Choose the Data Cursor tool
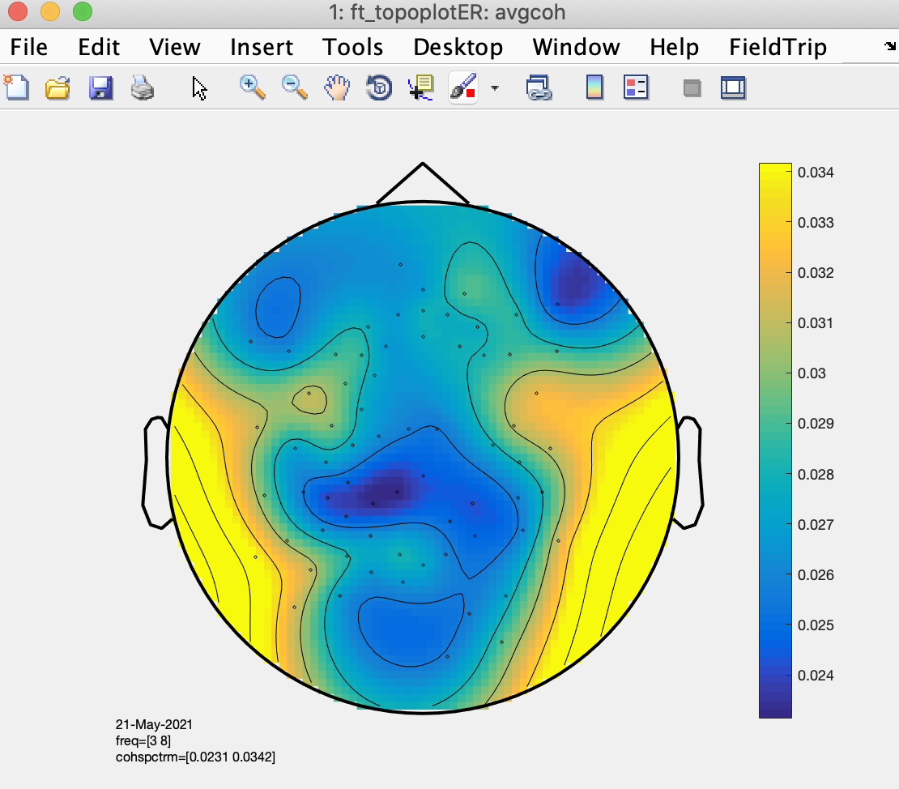Image resolution: width=899 pixels, height=789 pixels. [421, 87]
